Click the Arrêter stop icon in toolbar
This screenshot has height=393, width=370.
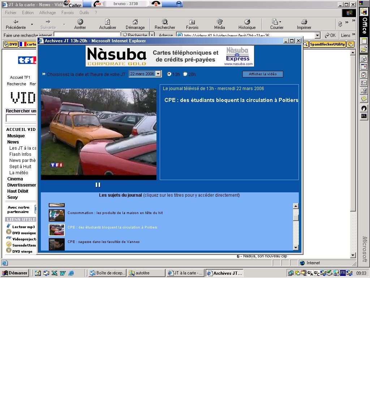coord(80,22)
